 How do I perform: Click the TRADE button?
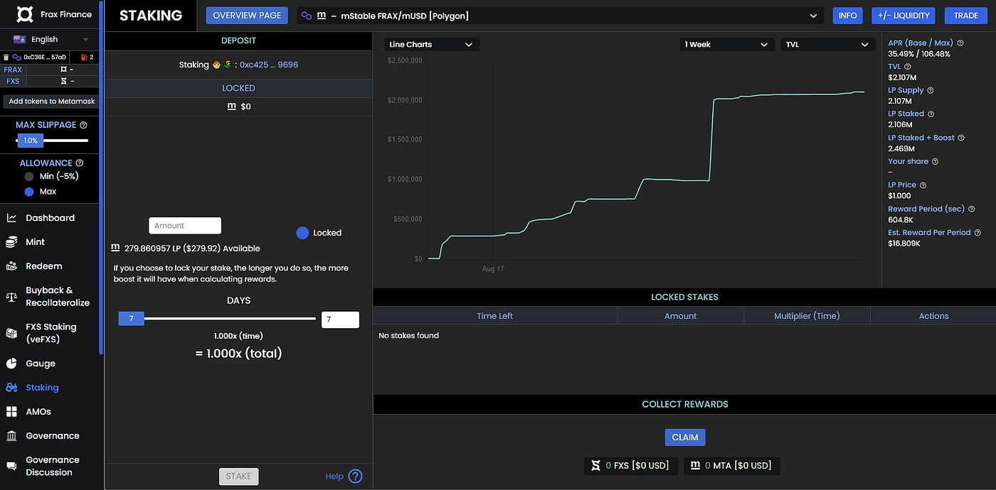pos(966,16)
